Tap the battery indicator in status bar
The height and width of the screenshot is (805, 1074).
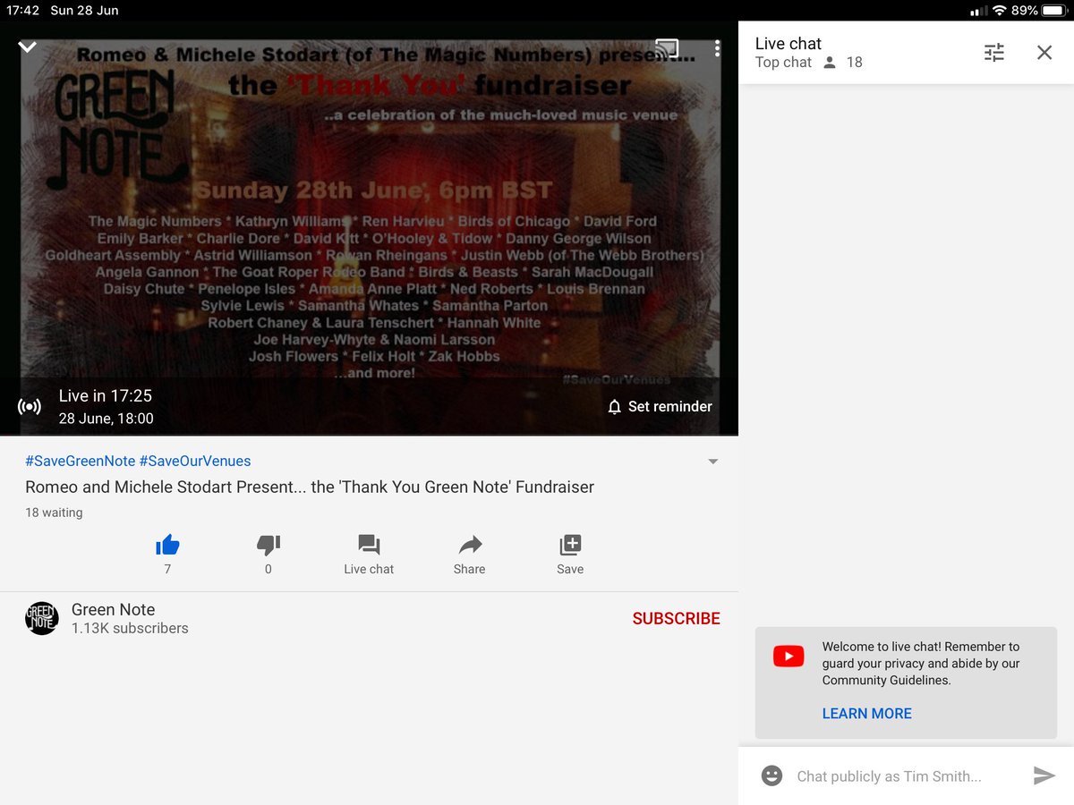pos(1053,11)
